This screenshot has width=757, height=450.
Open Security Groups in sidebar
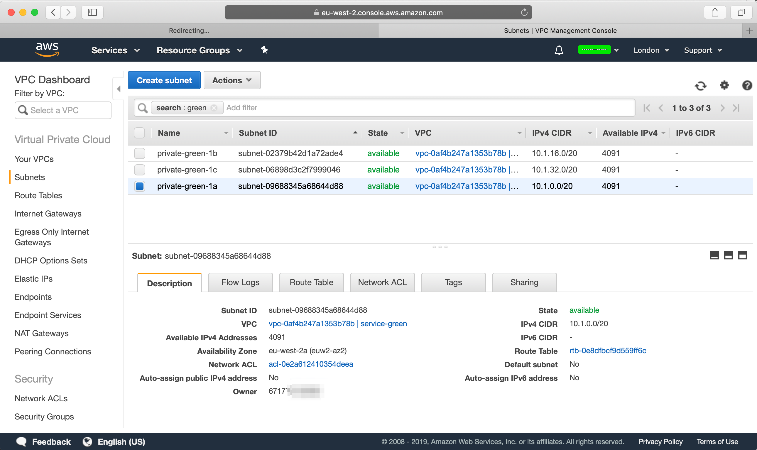click(x=44, y=417)
